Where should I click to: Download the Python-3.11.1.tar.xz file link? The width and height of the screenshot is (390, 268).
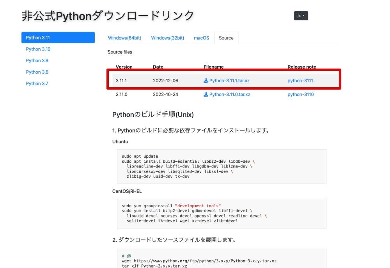229,81
